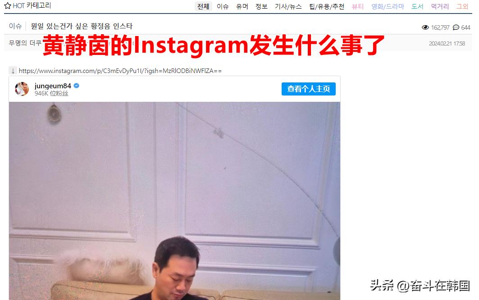The height and width of the screenshot is (300, 479).
Task: Click the 查看个人主页 button
Action: pos(309,89)
